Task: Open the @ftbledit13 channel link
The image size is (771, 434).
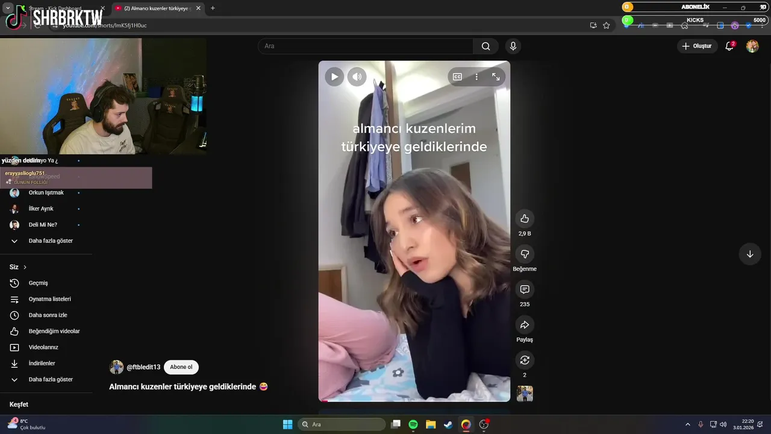Action: [143, 367]
